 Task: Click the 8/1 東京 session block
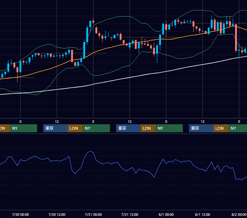201,128
